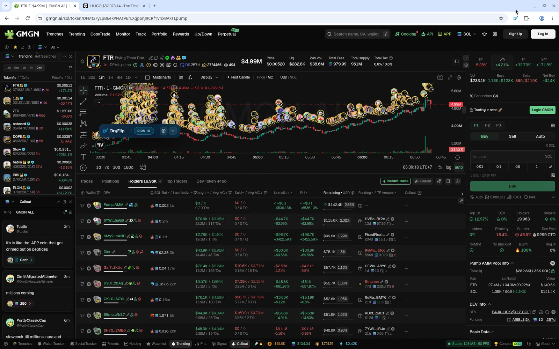This screenshot has height=349, width=559.
Task: Click the search name, CA, wallet field
Action: tap(358, 34)
